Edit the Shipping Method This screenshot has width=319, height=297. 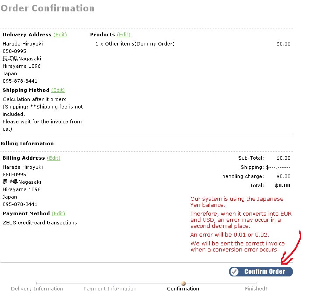[x=58, y=90]
